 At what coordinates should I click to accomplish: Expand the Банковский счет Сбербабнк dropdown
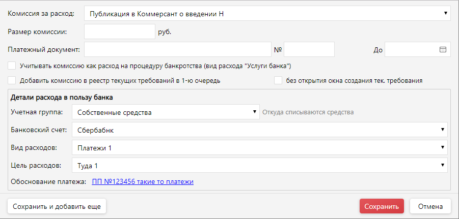point(260,130)
